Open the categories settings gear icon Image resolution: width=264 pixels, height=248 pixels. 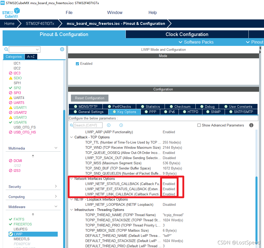pyautogui.click(x=62, y=49)
